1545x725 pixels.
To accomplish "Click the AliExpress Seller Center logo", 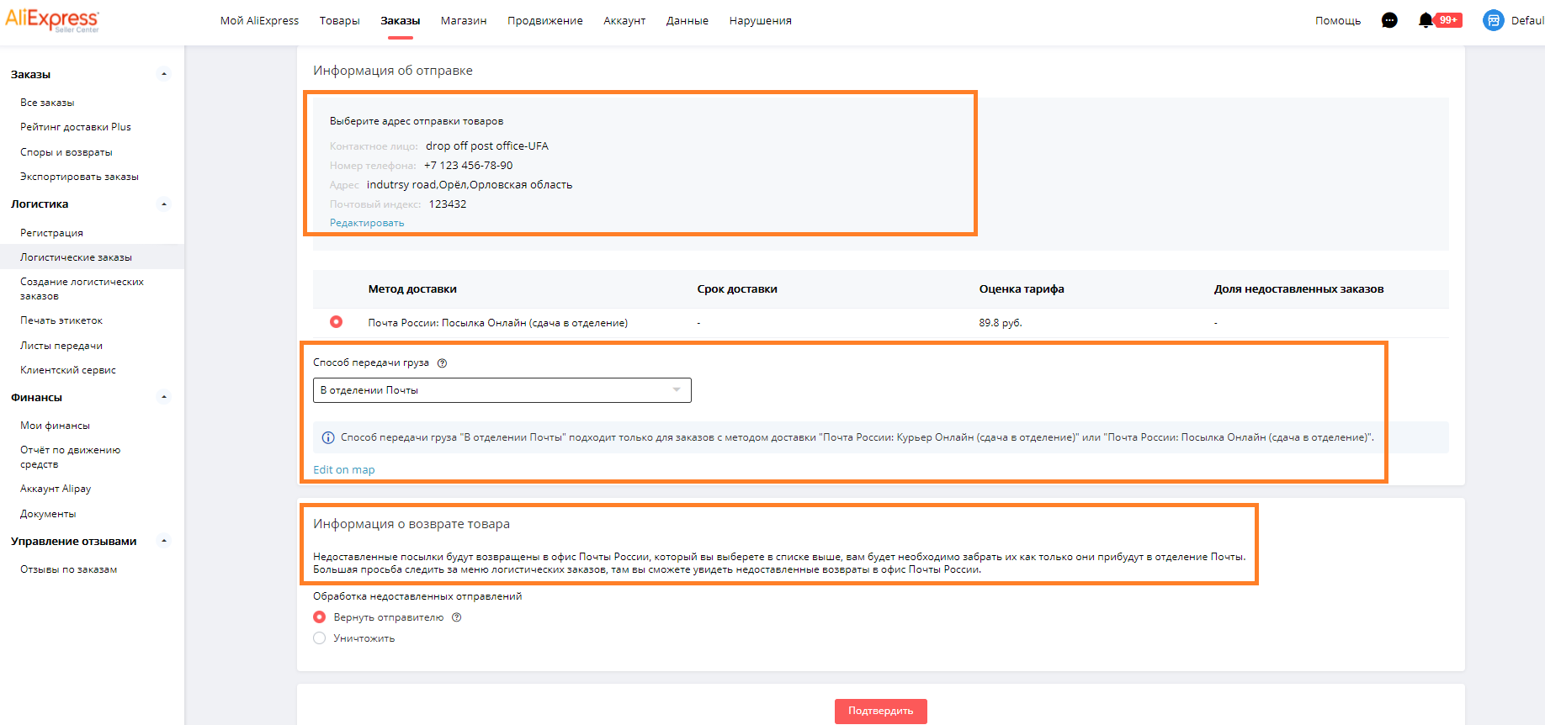I will 52,20.
